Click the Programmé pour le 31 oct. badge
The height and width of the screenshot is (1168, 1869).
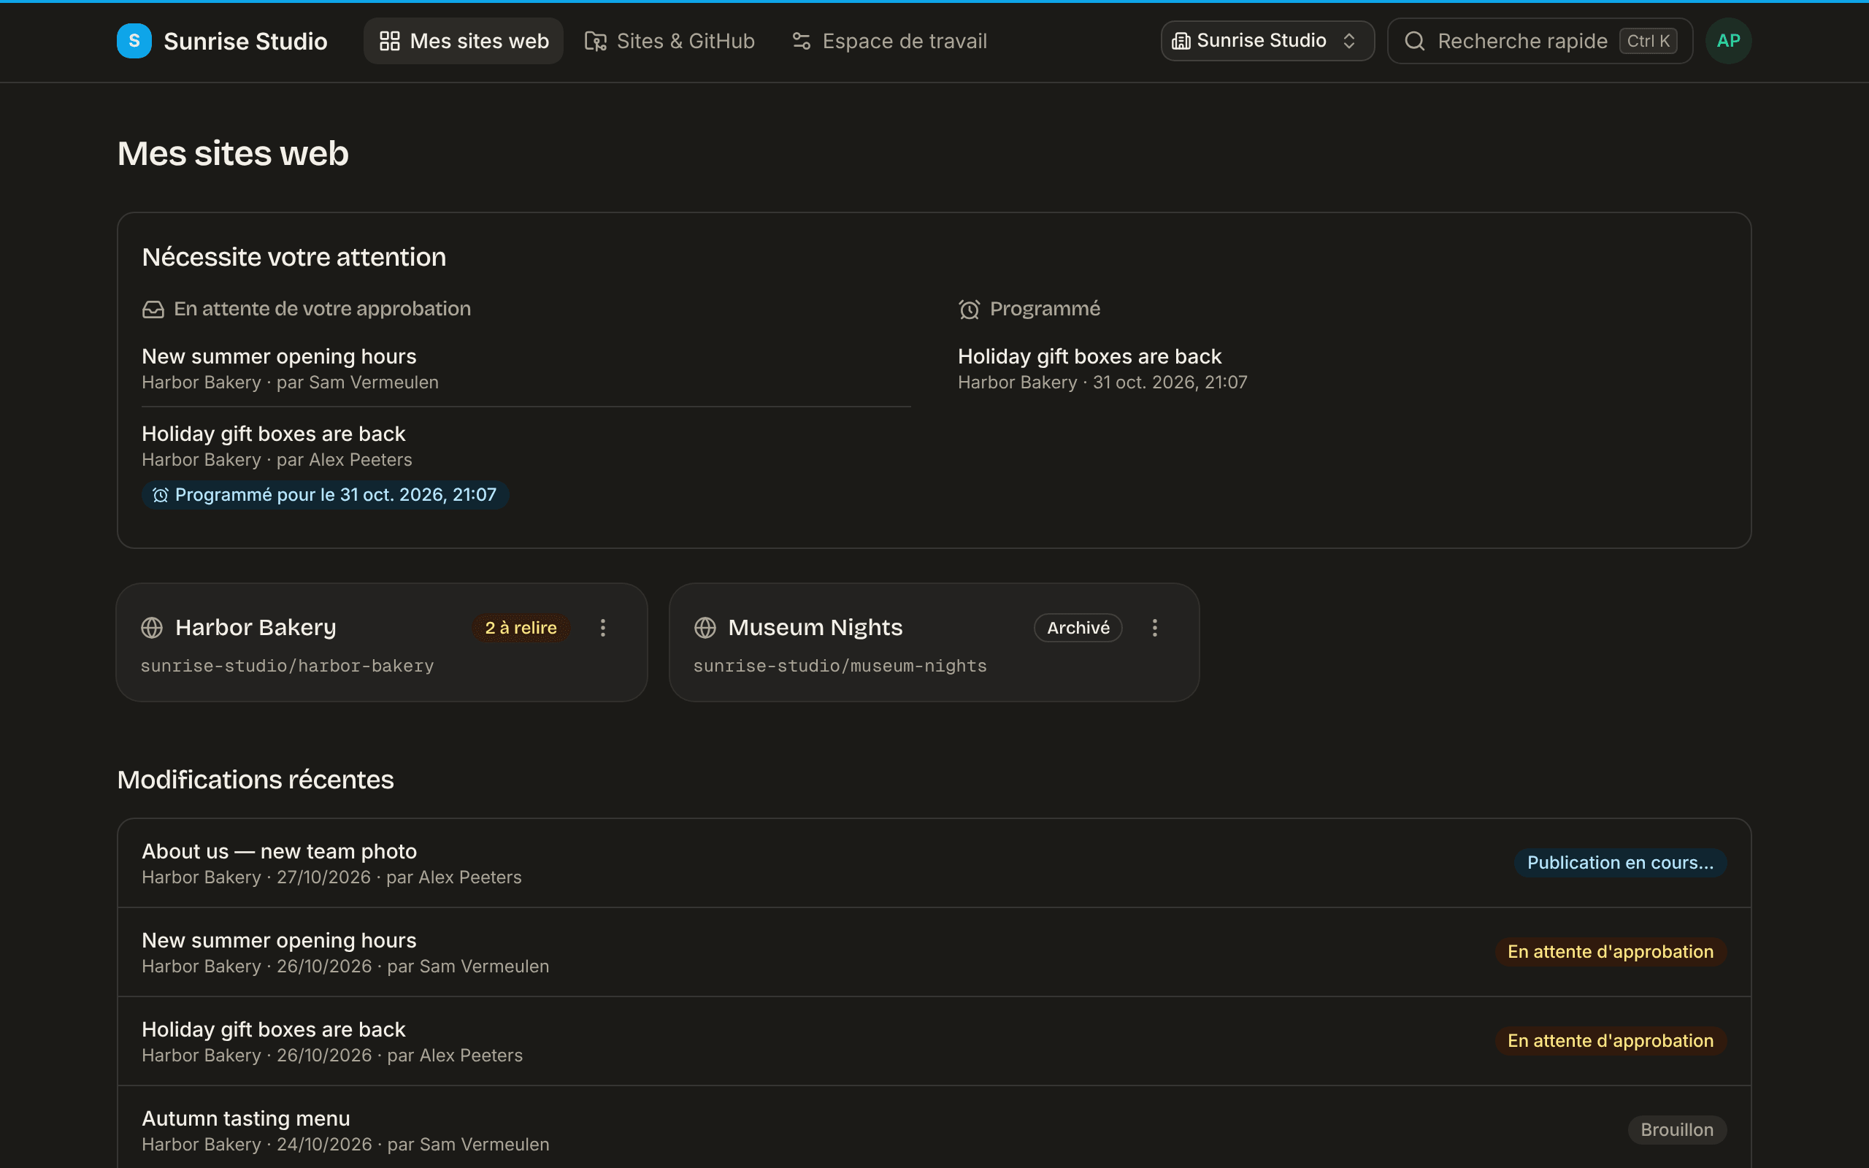click(x=325, y=495)
